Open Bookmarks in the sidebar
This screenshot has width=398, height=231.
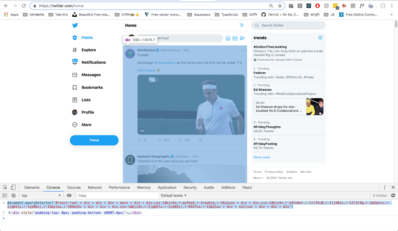tap(88, 88)
